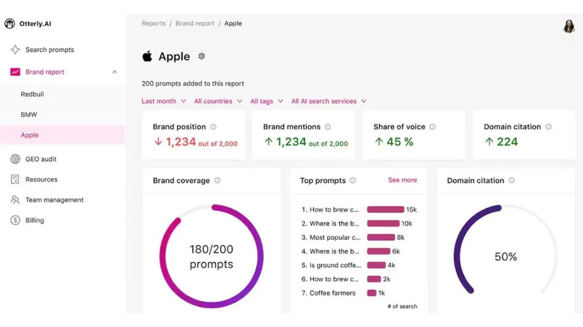The width and height of the screenshot is (583, 327).
Task: Click the 1k bar for Coffee farmers
Action: (371, 293)
